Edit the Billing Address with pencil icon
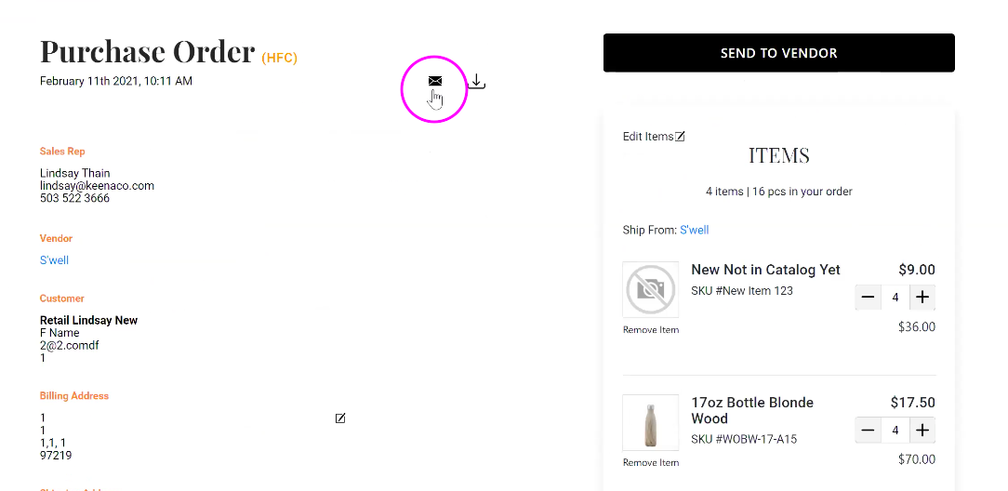The height and width of the screenshot is (491, 1008). 340,418
